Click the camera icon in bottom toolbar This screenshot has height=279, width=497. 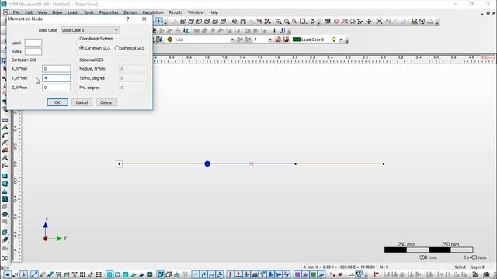[x=486, y=274]
